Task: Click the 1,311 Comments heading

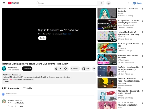Action: [10, 89]
